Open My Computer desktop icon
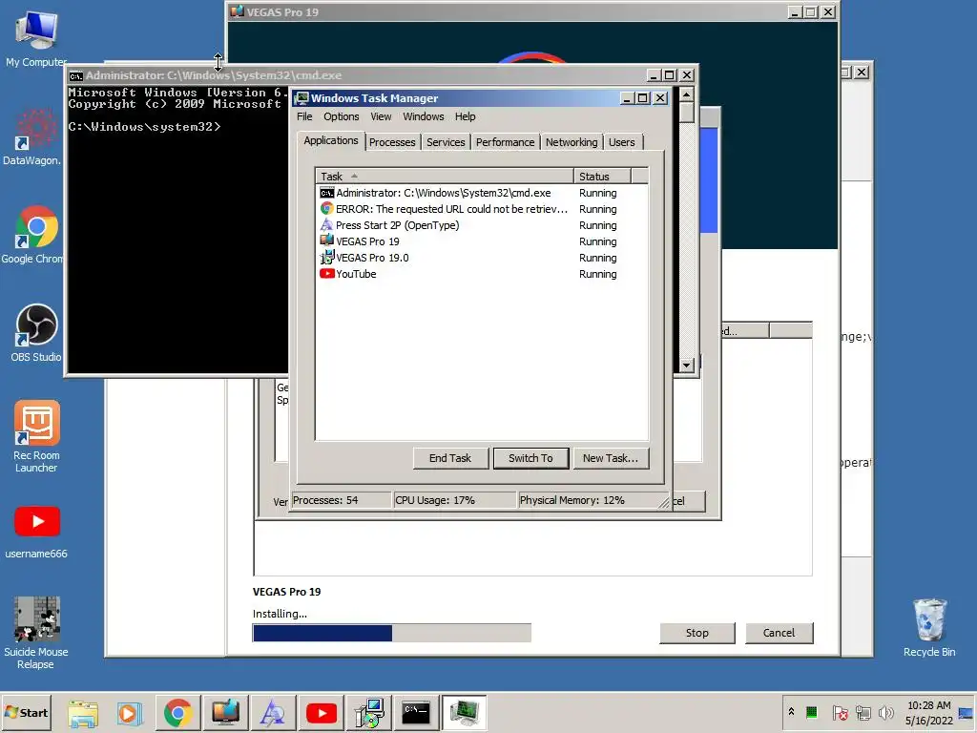977x733 pixels. (36, 38)
